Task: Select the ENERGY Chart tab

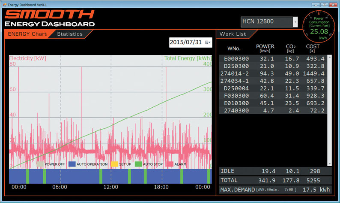Action: pos(28,34)
